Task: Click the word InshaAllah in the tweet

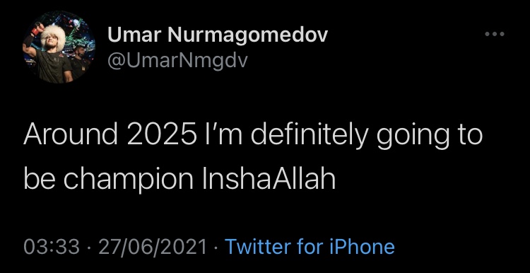Action: 269,179
